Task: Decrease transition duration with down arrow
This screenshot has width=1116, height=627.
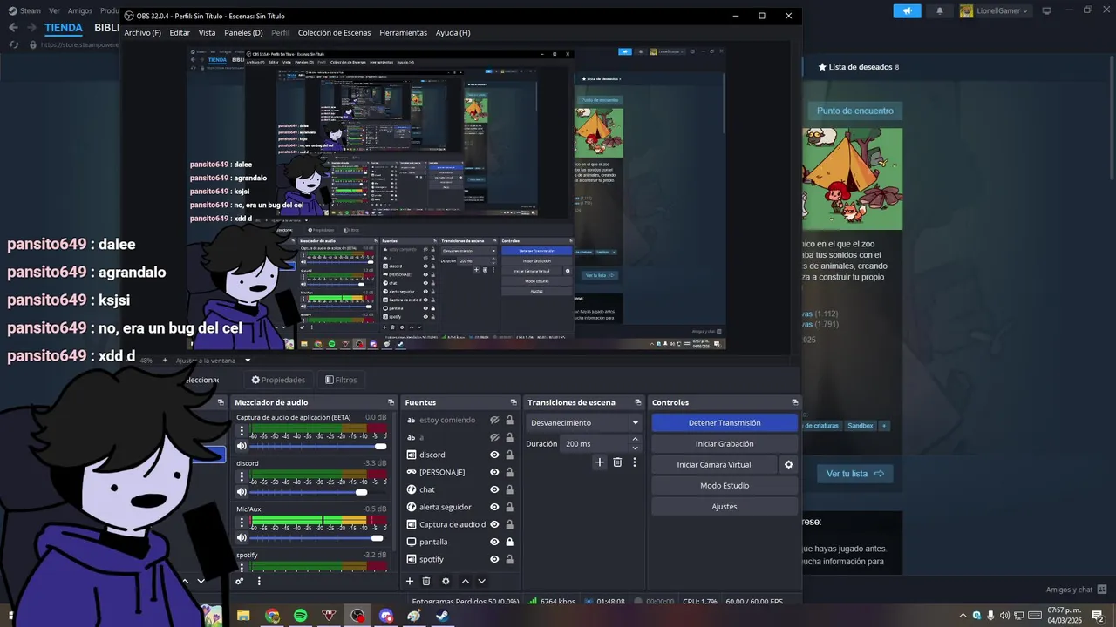Action: point(635,448)
